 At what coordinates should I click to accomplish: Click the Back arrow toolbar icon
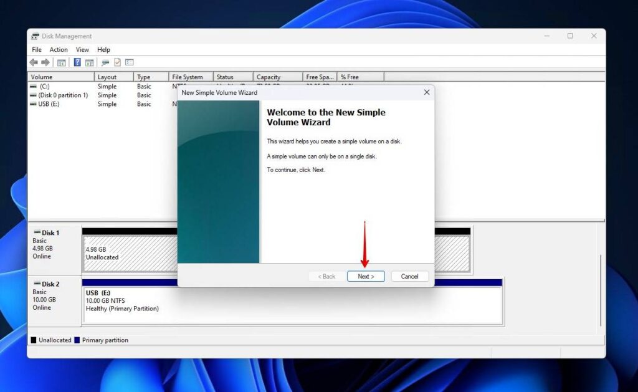(x=34, y=62)
